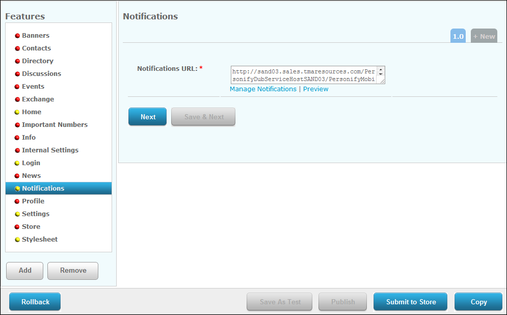507x315 pixels.
Task: Click the yellow status dot beside Stylesheet
Action: coord(17,240)
